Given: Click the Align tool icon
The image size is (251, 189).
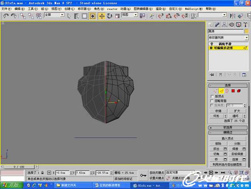Looking at the screenshot, I should [241, 16].
